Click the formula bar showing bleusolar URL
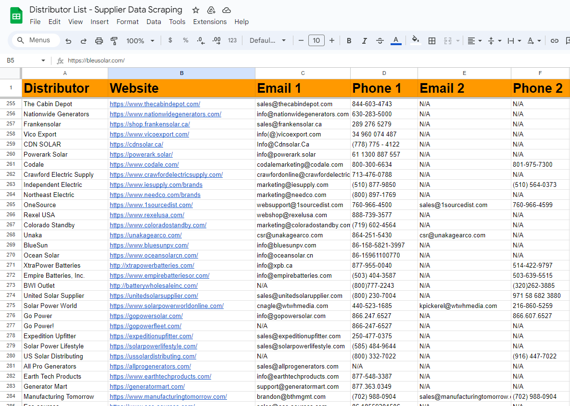Image resolution: width=570 pixels, height=406 pixels. coord(316,60)
